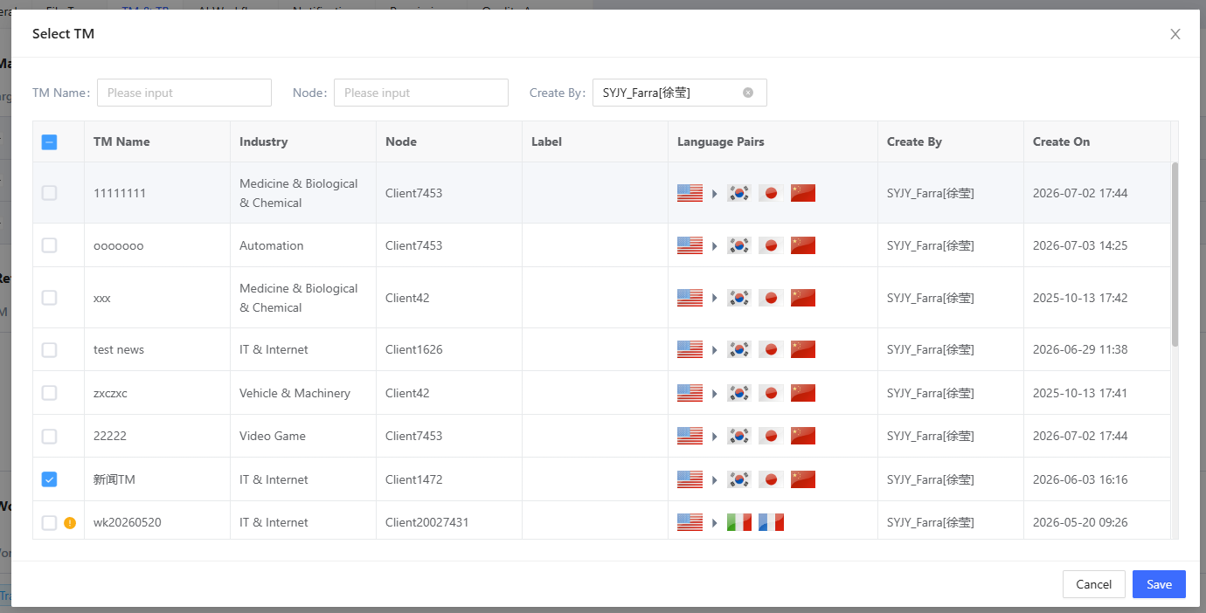1206x613 pixels.
Task: Click the TM name test news
Action: (119, 349)
